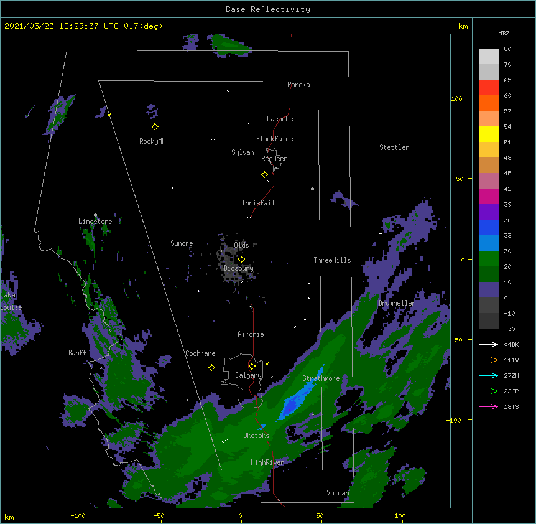Click the green 20-30 dBZ swatch
536x524 pixels.
(x=489, y=259)
